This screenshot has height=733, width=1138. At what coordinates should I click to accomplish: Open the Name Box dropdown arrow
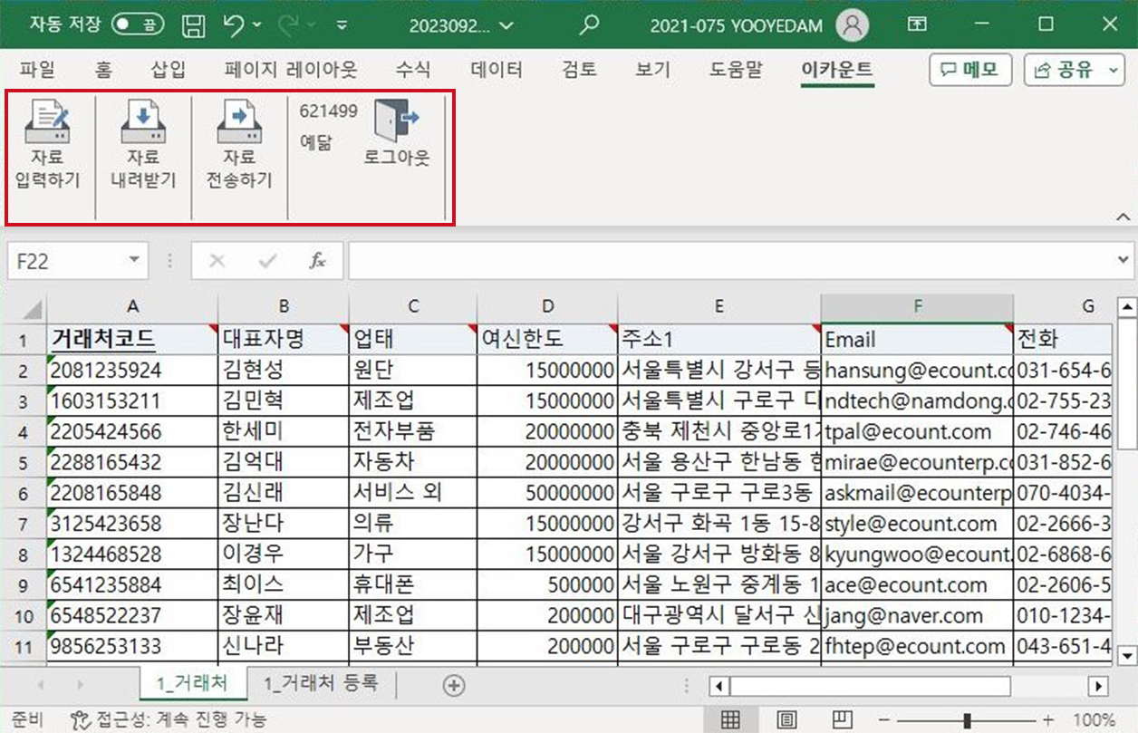pyautogui.click(x=134, y=261)
